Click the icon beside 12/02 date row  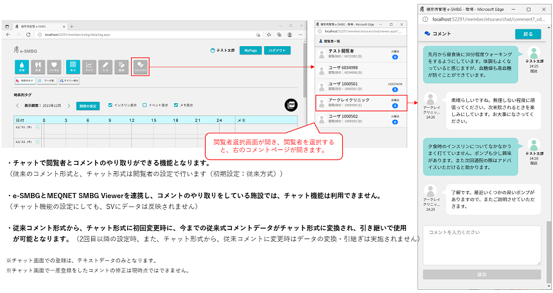(x=38, y=142)
